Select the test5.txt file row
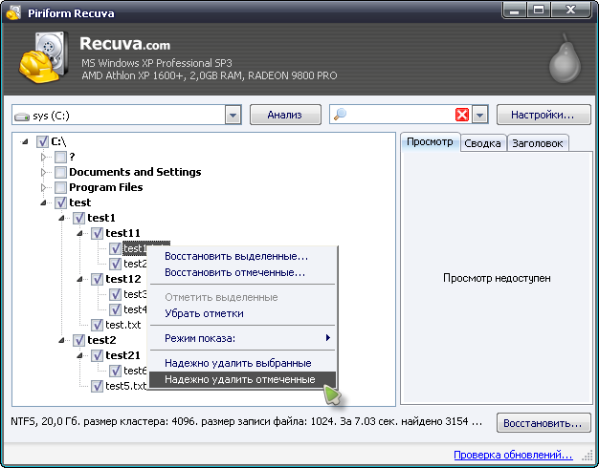The image size is (599, 468). click(126, 386)
